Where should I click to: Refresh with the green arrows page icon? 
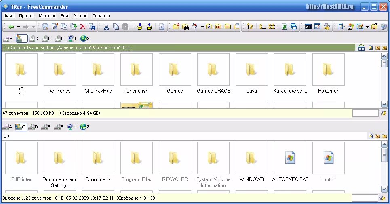(x=285, y=27)
